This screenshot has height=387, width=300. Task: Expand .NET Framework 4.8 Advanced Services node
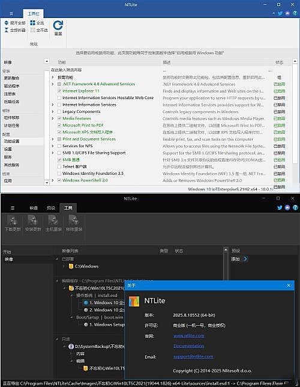click(53, 84)
